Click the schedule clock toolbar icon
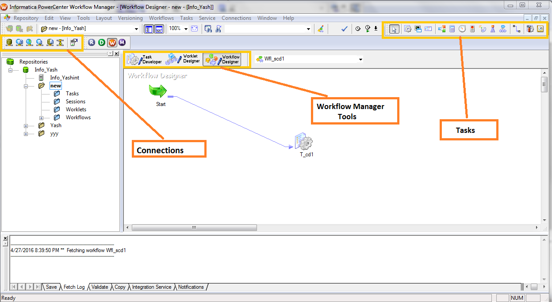Screen dimensions: 552x302 coord(358,29)
